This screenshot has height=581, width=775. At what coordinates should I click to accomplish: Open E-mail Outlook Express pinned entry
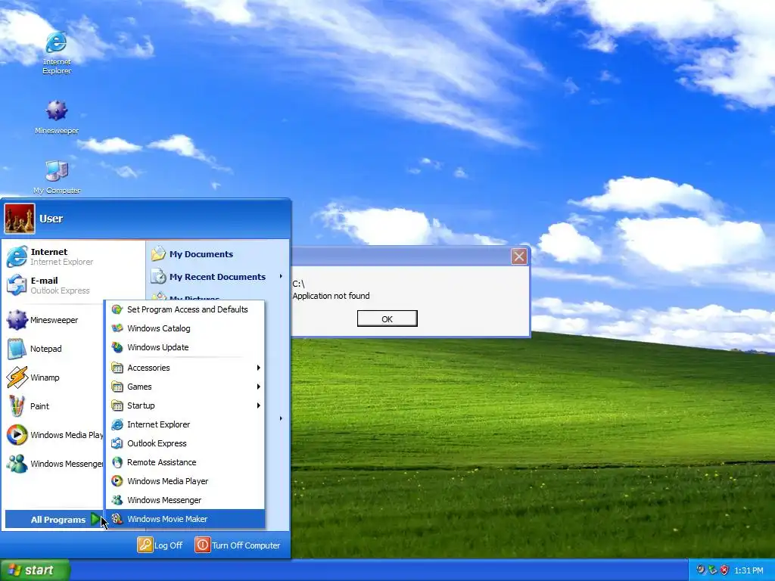[x=74, y=285]
